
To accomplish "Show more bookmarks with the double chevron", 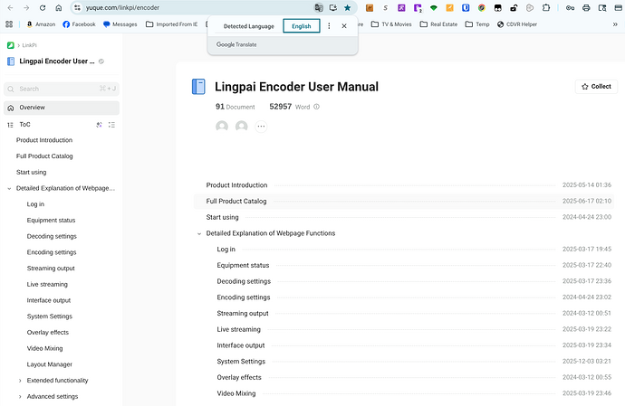I will click(x=615, y=24).
